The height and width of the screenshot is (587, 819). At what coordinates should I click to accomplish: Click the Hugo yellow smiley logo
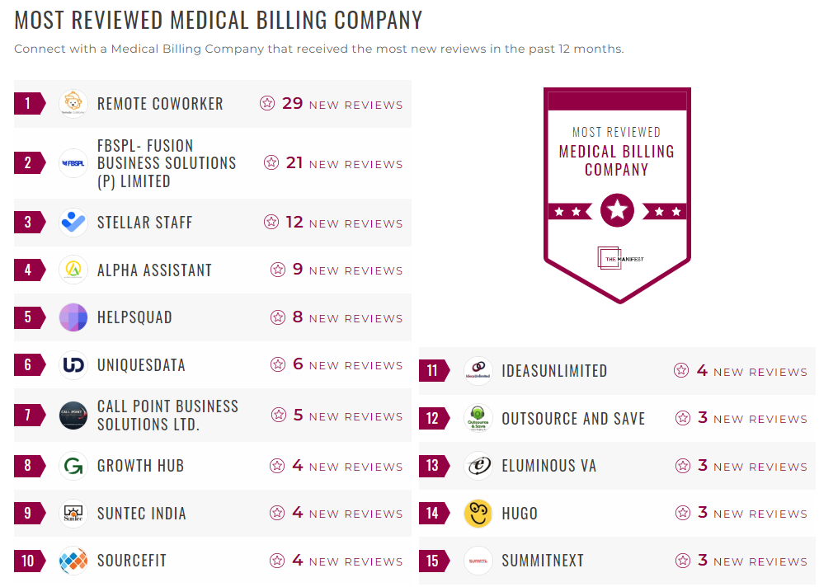tap(478, 514)
